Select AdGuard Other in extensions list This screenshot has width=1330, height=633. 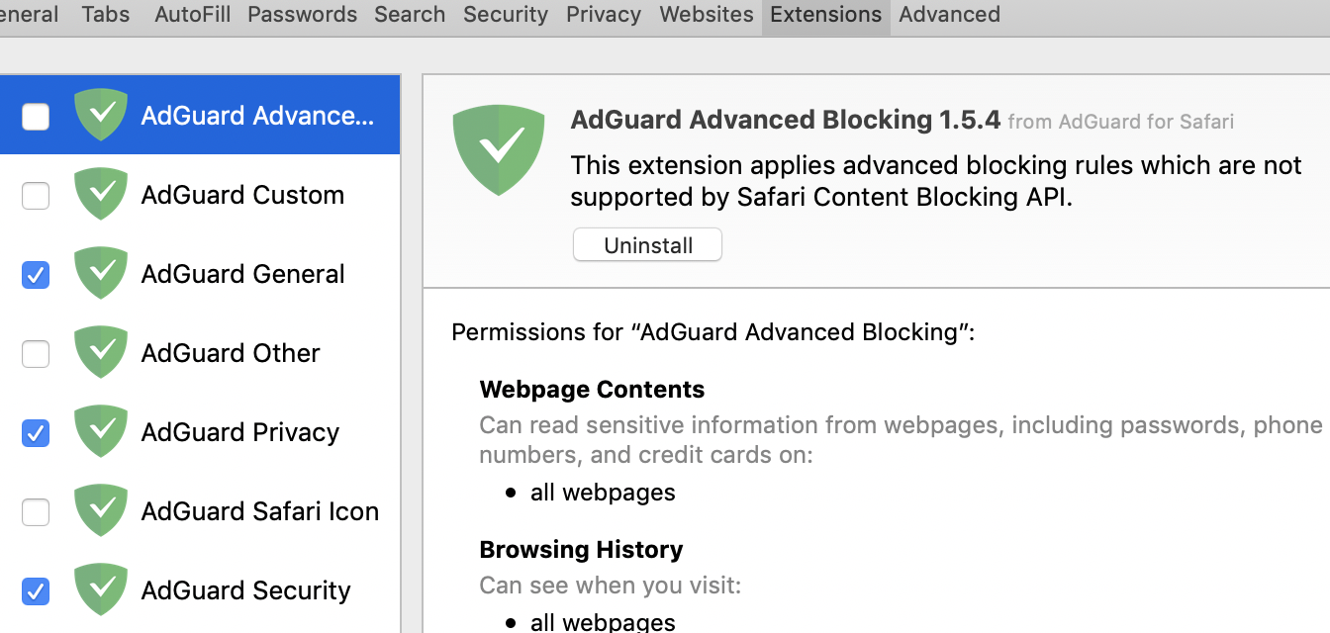coord(231,353)
